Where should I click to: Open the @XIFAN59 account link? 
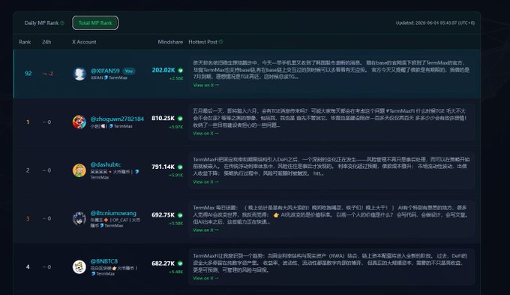pos(105,71)
